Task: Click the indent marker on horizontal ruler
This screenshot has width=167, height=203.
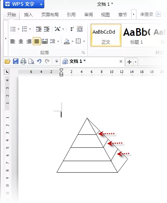Action: 62,72
